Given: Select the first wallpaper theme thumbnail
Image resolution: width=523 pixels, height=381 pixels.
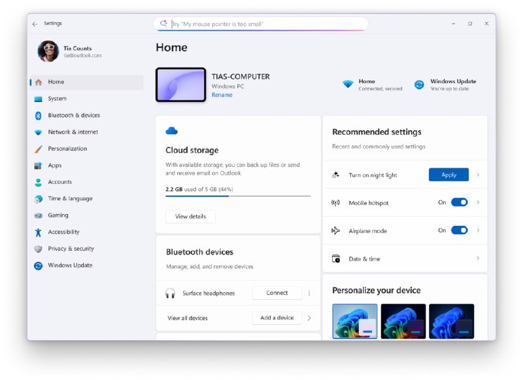Looking at the screenshot, I should click(x=355, y=321).
